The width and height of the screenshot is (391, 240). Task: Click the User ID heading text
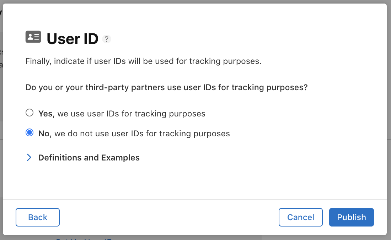(73, 39)
